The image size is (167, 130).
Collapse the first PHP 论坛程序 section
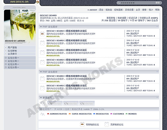(x=157, y=27)
